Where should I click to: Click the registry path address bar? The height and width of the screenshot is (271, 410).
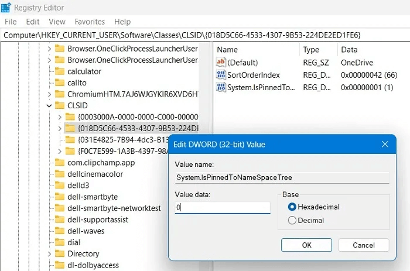coord(205,35)
